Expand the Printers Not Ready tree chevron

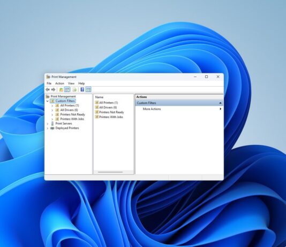[x=52, y=114]
